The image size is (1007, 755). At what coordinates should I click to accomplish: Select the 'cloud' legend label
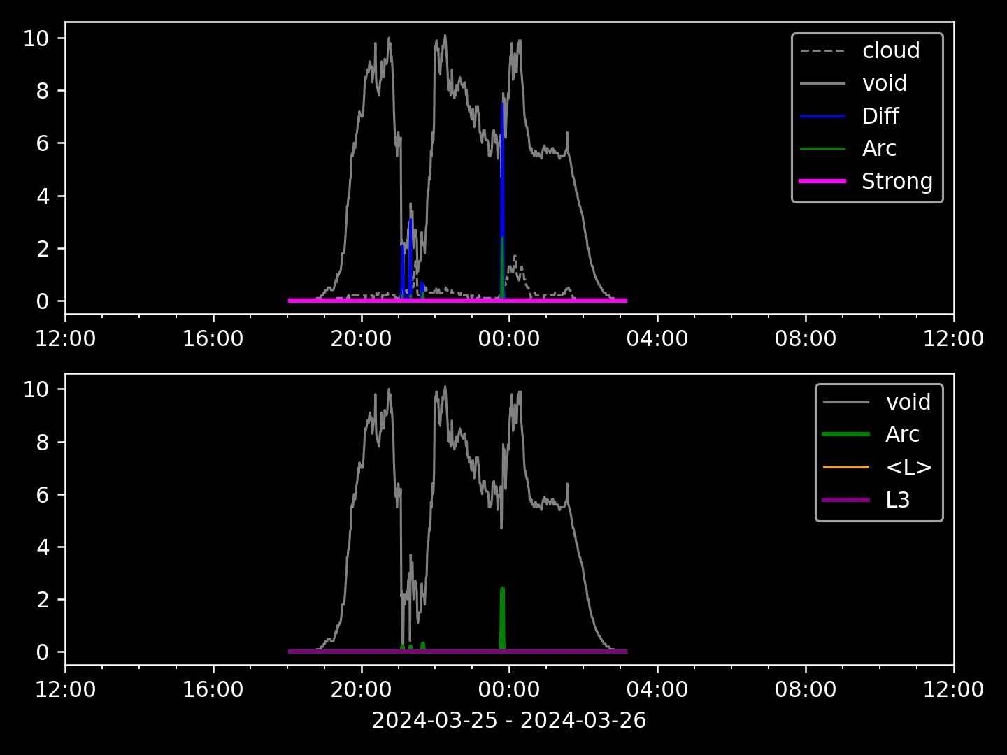(891, 50)
